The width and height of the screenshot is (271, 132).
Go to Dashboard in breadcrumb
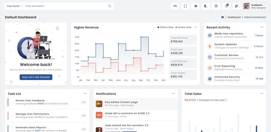tap(234, 17)
